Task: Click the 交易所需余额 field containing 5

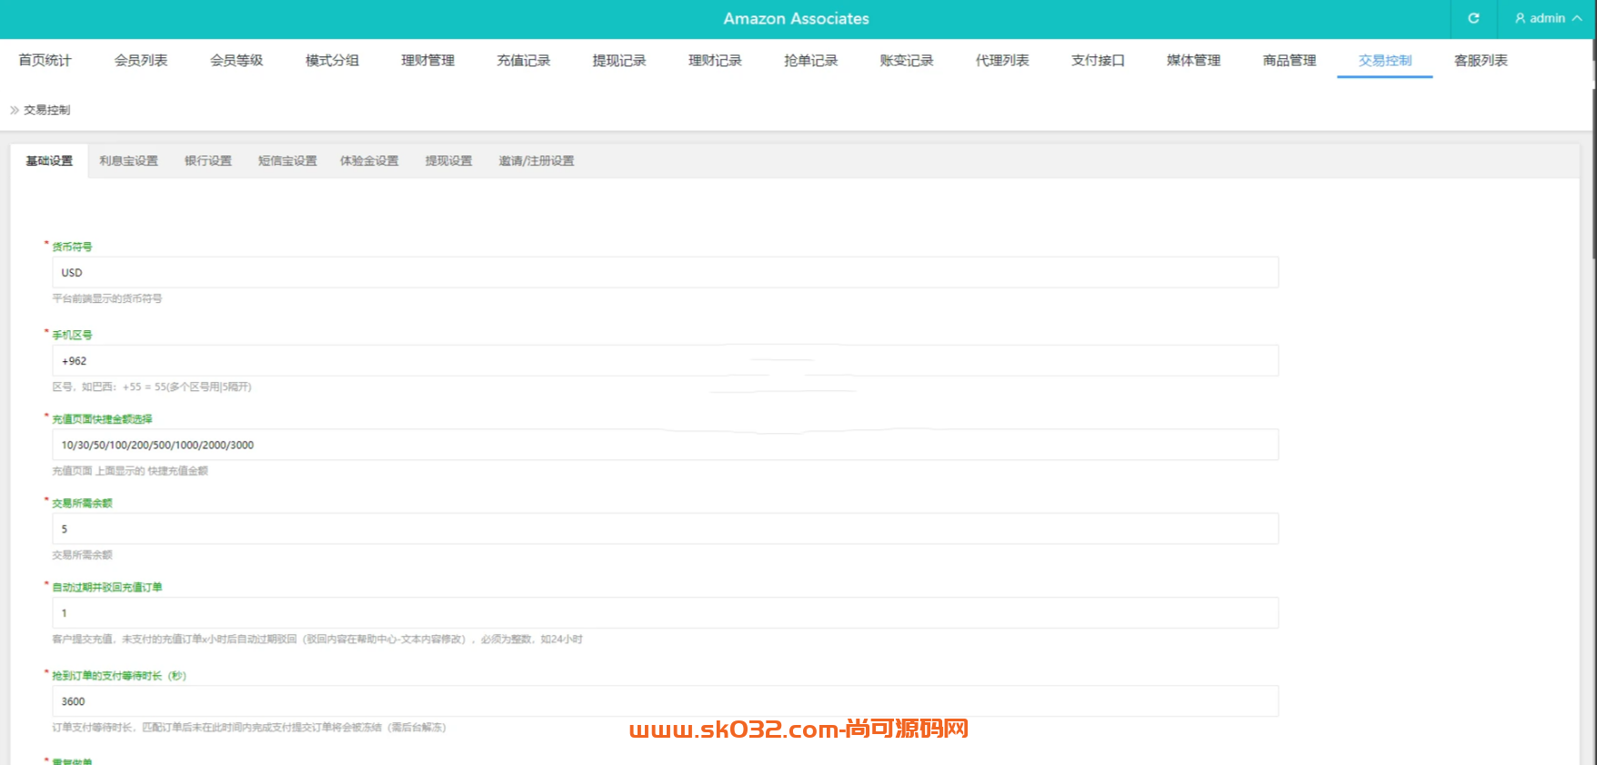Action: click(x=665, y=528)
